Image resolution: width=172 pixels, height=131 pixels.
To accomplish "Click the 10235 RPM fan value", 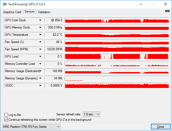I will point(54,49).
